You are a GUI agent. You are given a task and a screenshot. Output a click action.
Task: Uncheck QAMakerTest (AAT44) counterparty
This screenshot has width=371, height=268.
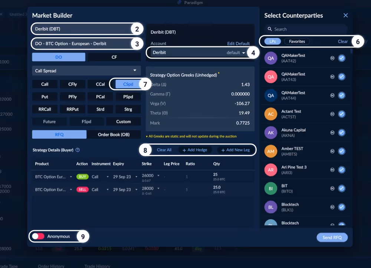pyautogui.click(x=342, y=96)
